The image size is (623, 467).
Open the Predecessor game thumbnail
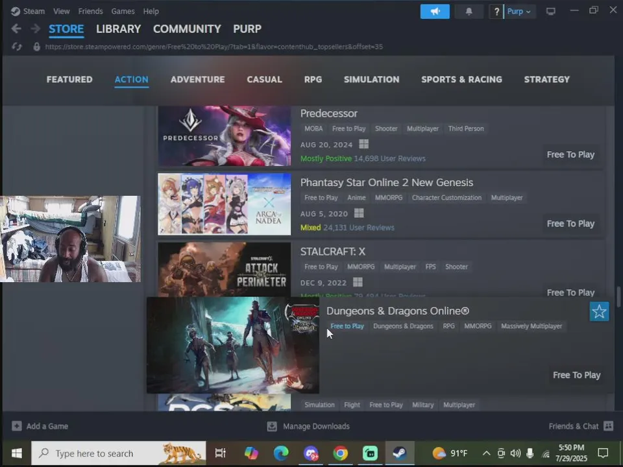coord(225,136)
